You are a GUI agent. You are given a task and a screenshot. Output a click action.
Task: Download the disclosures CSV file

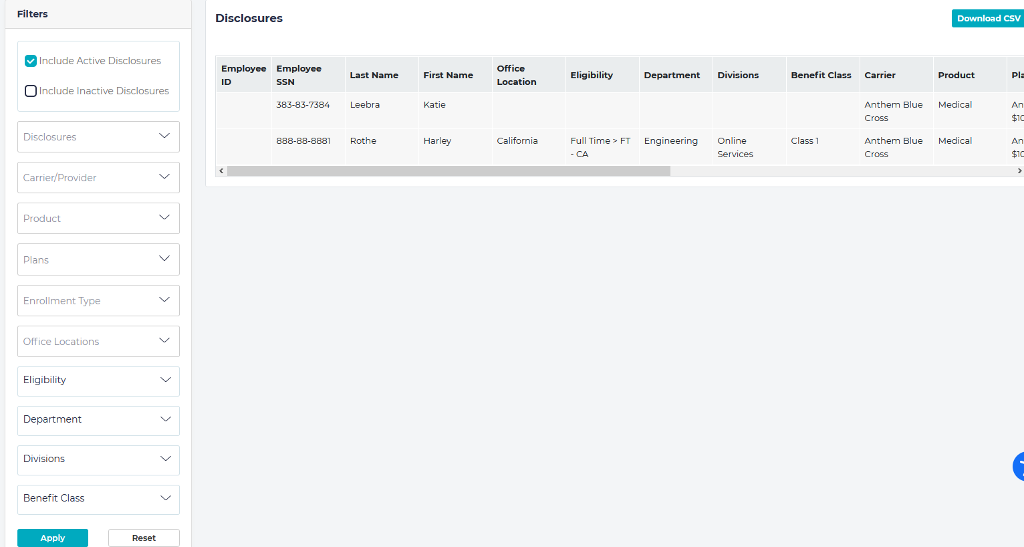coord(988,19)
